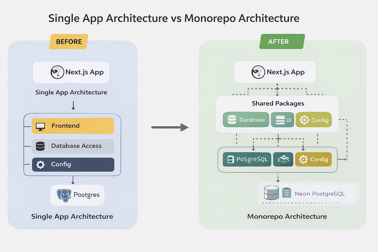Click the document icon beside Neon PostgreSQL

(286, 193)
